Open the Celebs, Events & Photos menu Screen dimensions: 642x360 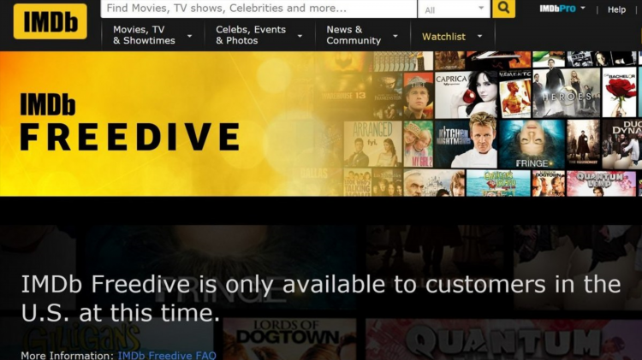(x=251, y=35)
